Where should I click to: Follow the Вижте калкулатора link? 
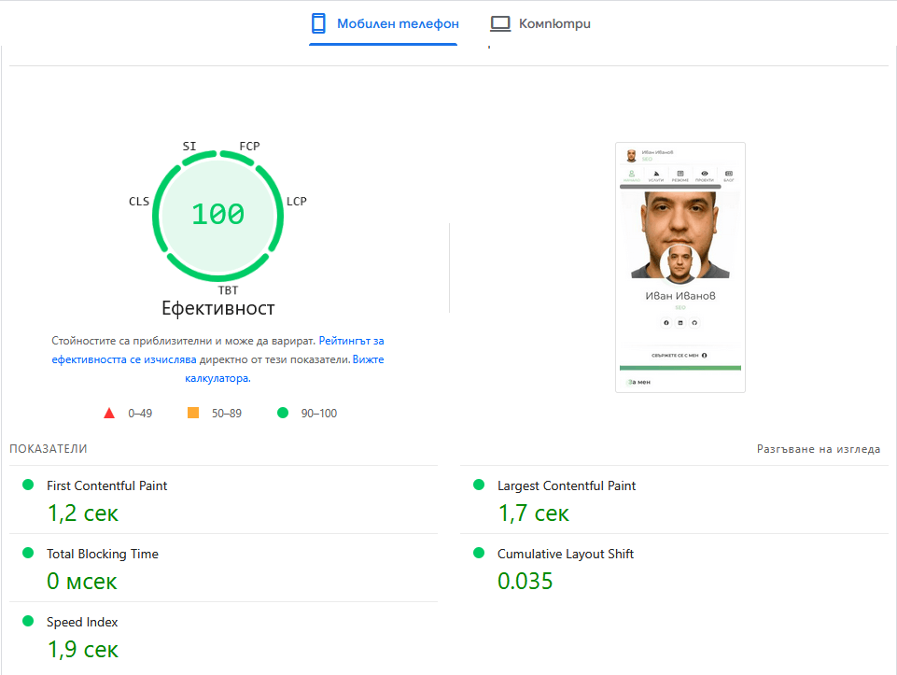click(368, 359)
